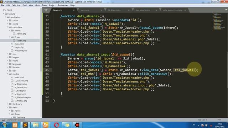Collapse the controllers Admin folder
Screen dimensions: 228x128
pyautogui.click(x=10, y=31)
